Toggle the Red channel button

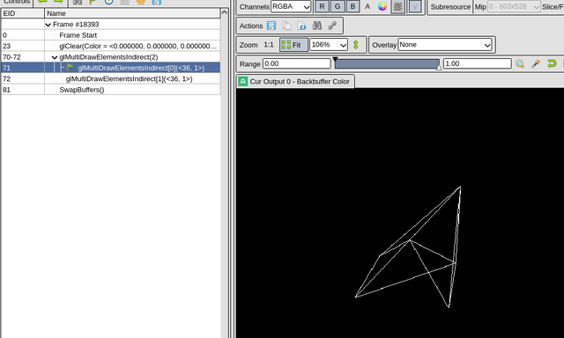coord(322,6)
